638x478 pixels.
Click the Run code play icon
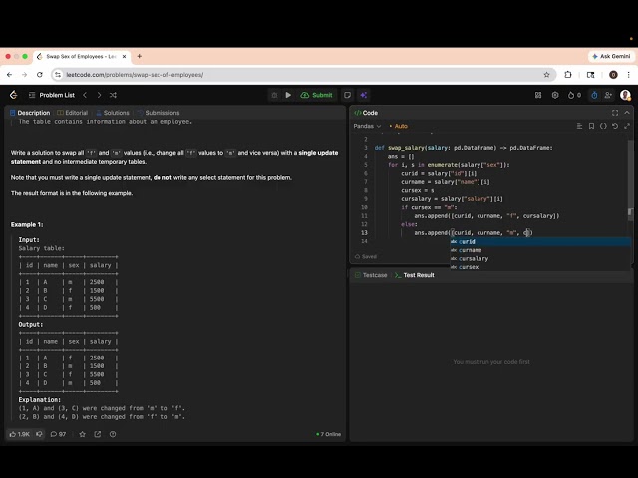point(289,95)
